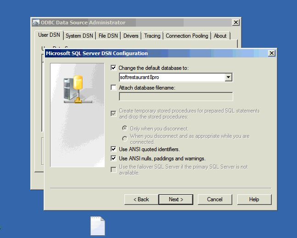
Task: Switch to User DSN tab in ODBC Administrator
Action: (x=49, y=35)
